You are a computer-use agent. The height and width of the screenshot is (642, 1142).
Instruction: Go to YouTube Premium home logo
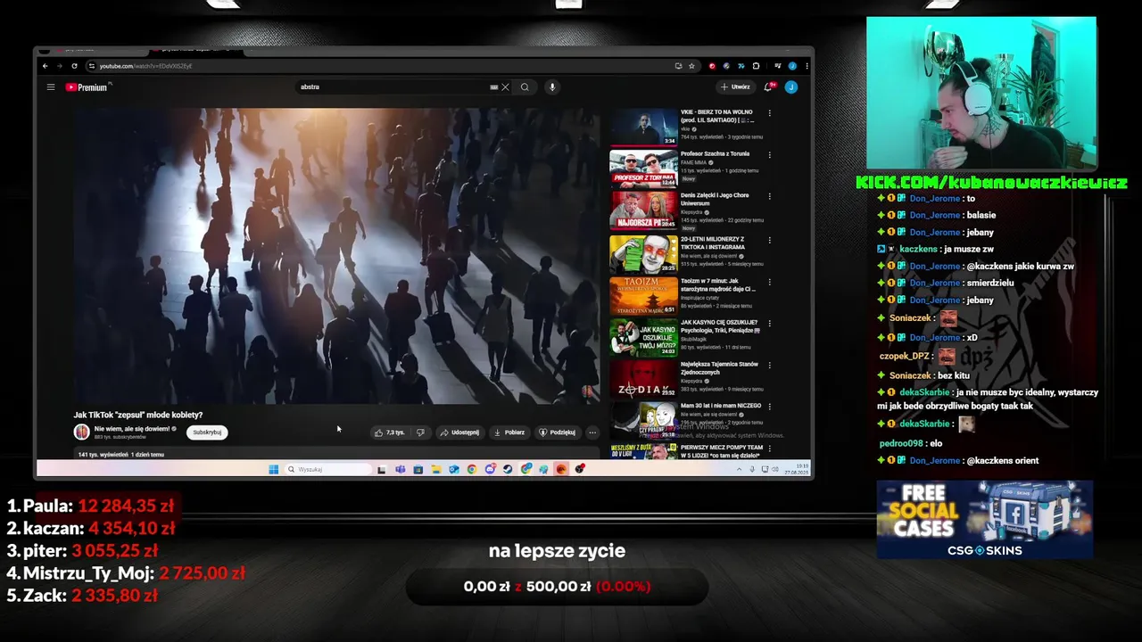pyautogui.click(x=87, y=86)
